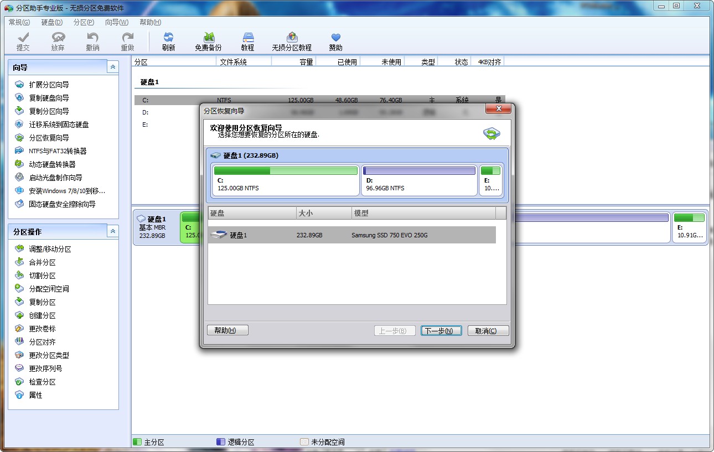Click 下一步(N) button in wizard

(441, 331)
